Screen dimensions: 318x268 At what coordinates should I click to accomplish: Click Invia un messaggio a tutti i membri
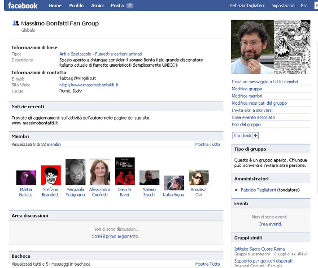point(265,82)
